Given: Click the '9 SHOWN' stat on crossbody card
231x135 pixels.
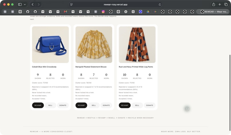Looking at the screenshot, I should click(38, 76).
